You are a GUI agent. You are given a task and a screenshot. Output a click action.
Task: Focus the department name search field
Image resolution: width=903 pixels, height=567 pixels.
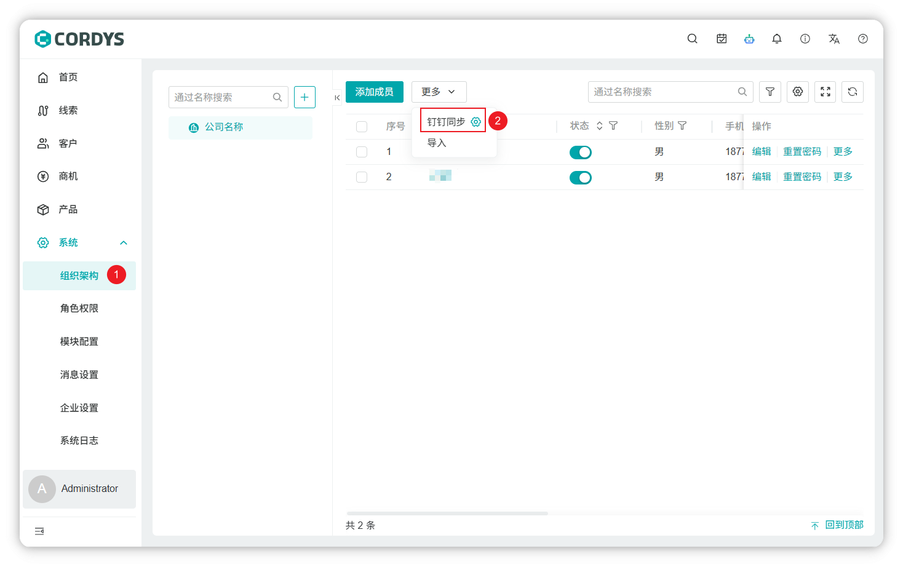pos(228,97)
